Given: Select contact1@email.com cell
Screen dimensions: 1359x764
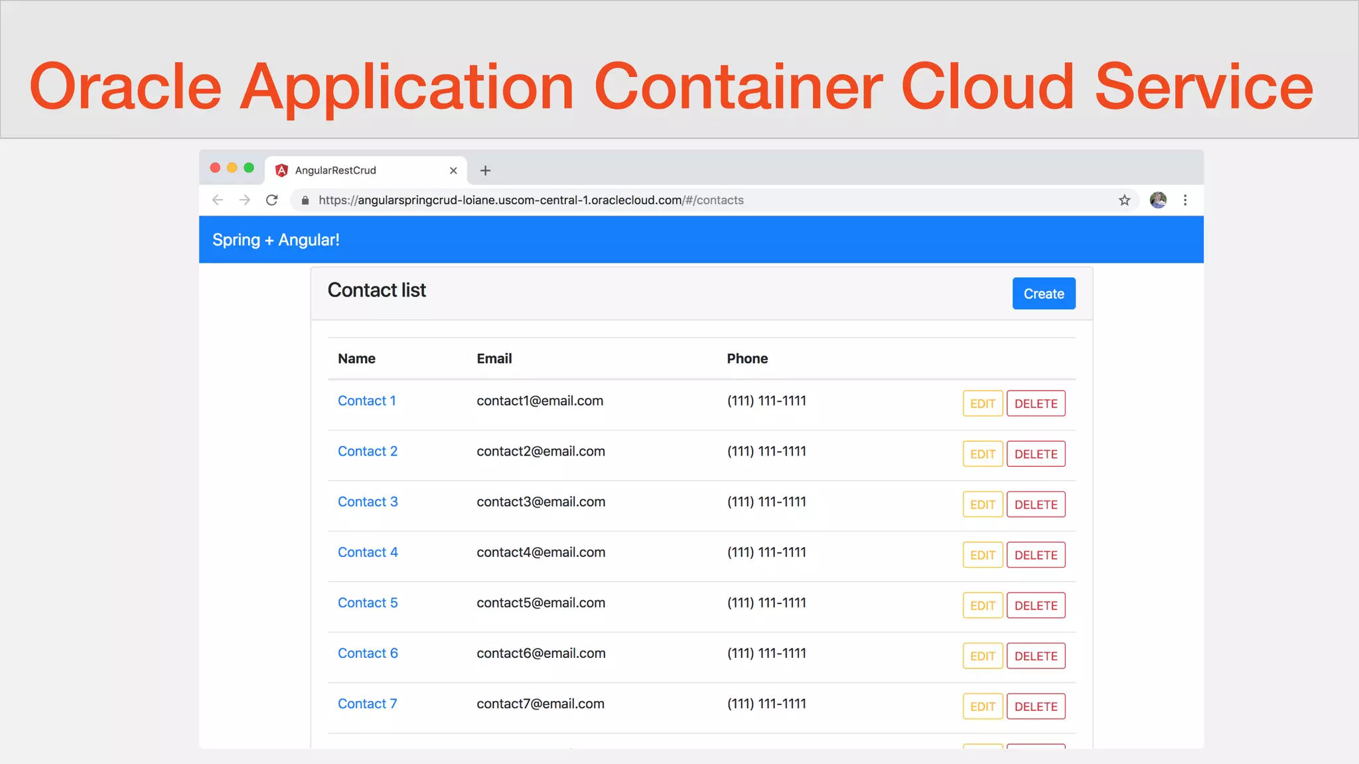Looking at the screenshot, I should [540, 401].
